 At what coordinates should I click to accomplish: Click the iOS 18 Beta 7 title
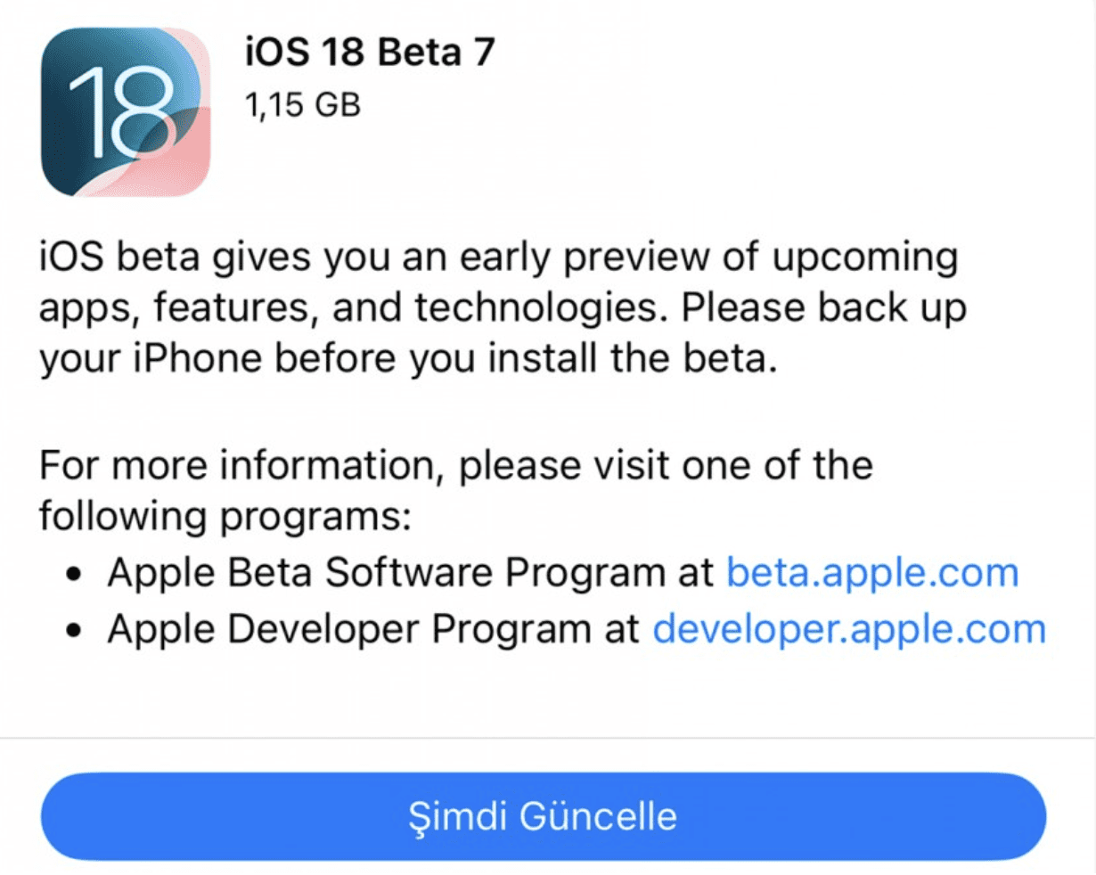(x=368, y=53)
